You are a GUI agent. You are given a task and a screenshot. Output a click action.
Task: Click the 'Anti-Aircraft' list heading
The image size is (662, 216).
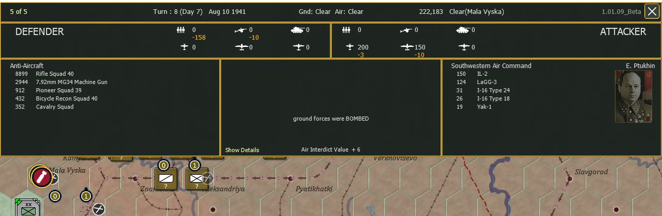[x=27, y=65]
